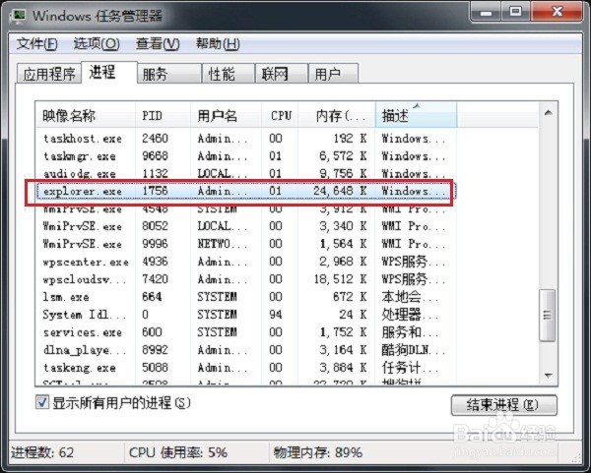Image resolution: width=591 pixels, height=473 pixels.
Task: Click 物理内存: 89% status entry
Action: 318,452
